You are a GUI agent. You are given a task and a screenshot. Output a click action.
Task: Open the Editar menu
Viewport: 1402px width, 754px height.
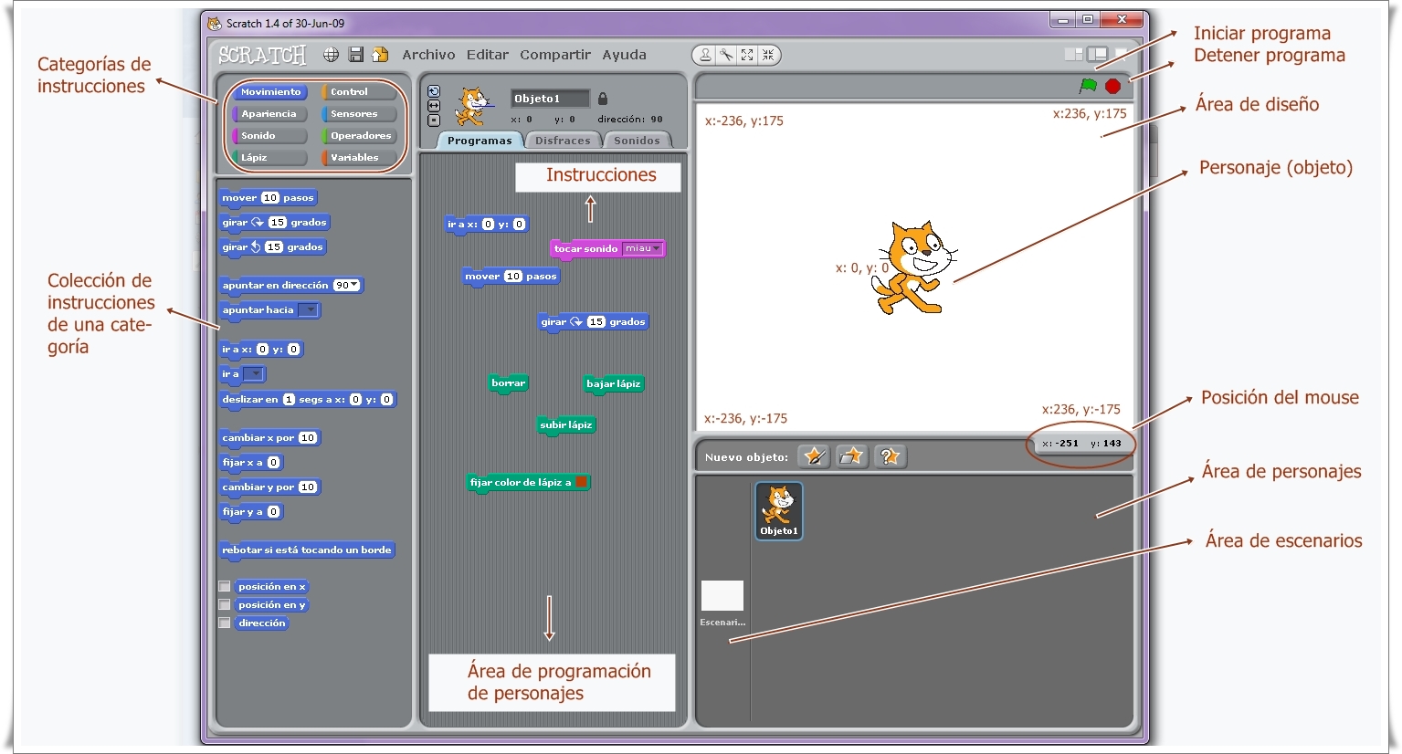point(488,55)
